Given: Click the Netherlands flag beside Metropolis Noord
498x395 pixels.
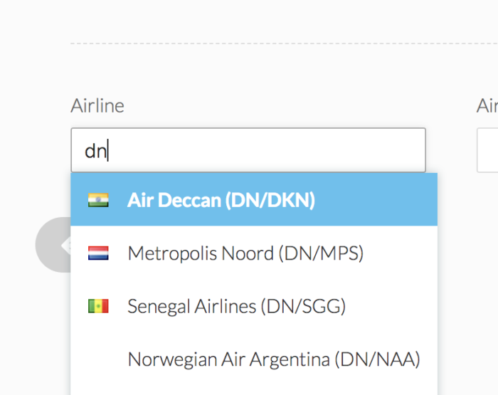Looking at the screenshot, I should (98, 253).
